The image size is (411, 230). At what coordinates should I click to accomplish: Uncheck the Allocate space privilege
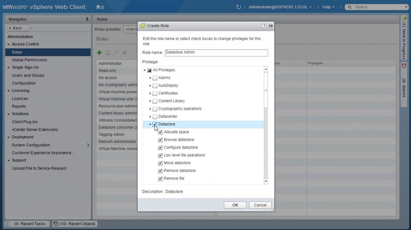click(x=160, y=132)
